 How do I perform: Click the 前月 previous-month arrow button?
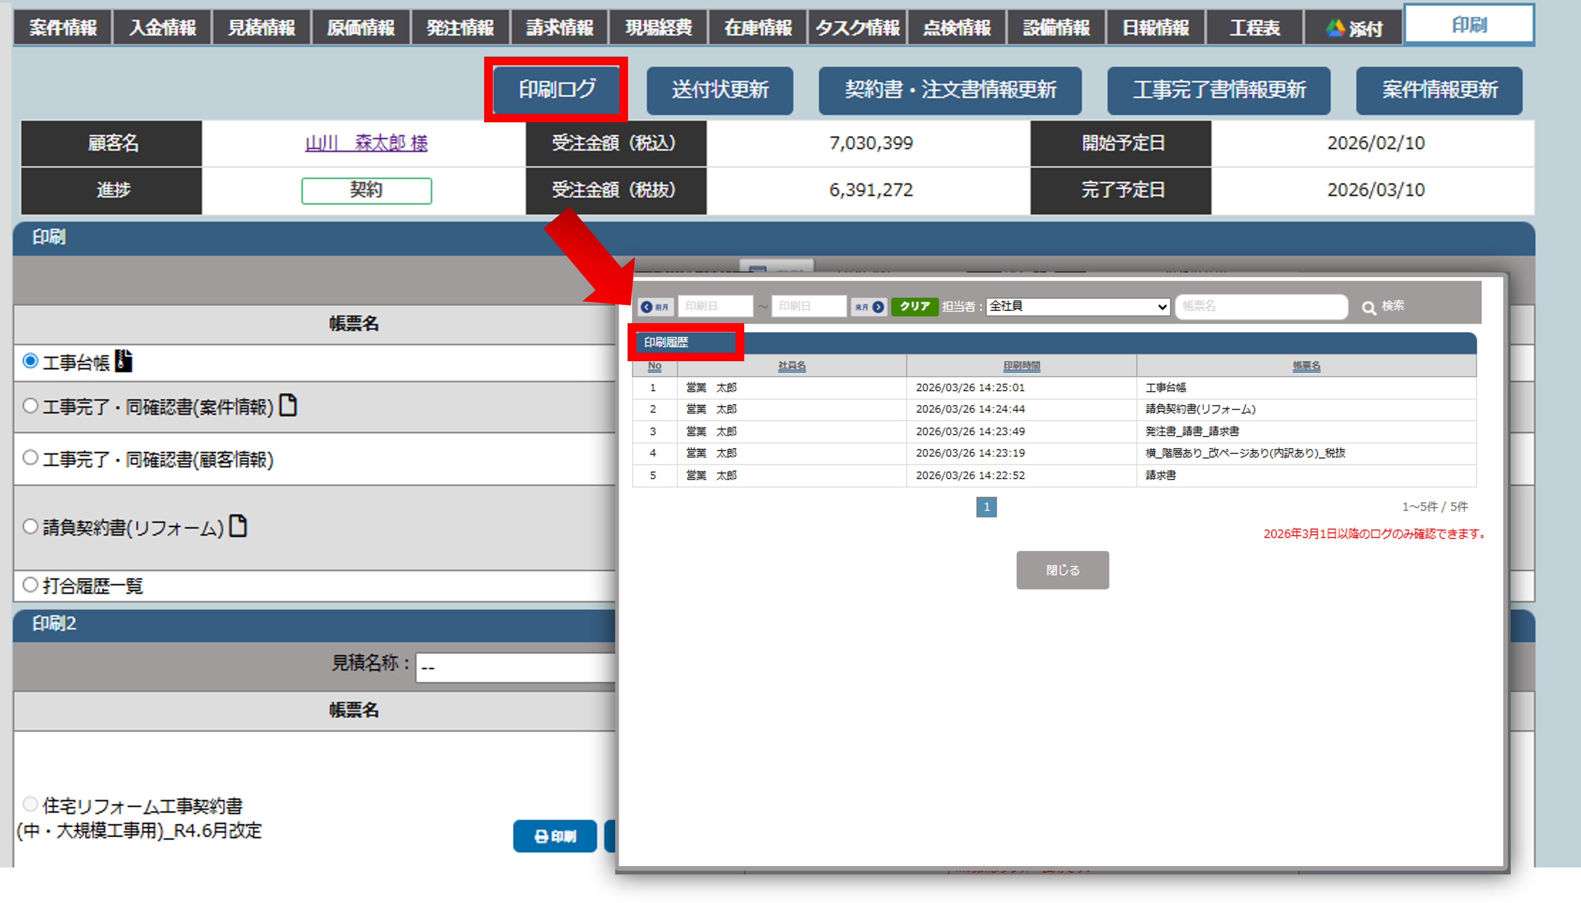click(x=655, y=306)
